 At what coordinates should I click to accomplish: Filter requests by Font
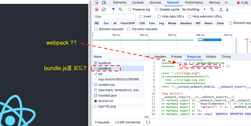(152, 23)
